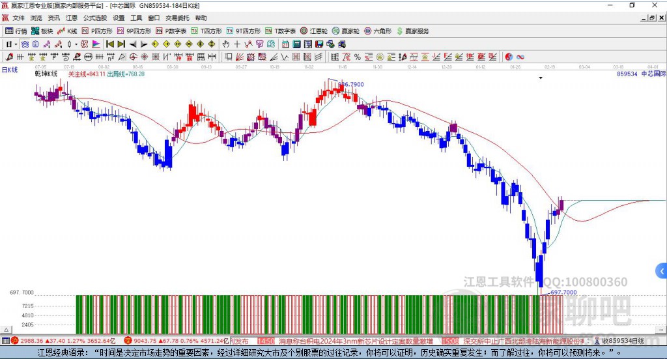
Task: Open the 资讯 menu
Action: click(53, 18)
